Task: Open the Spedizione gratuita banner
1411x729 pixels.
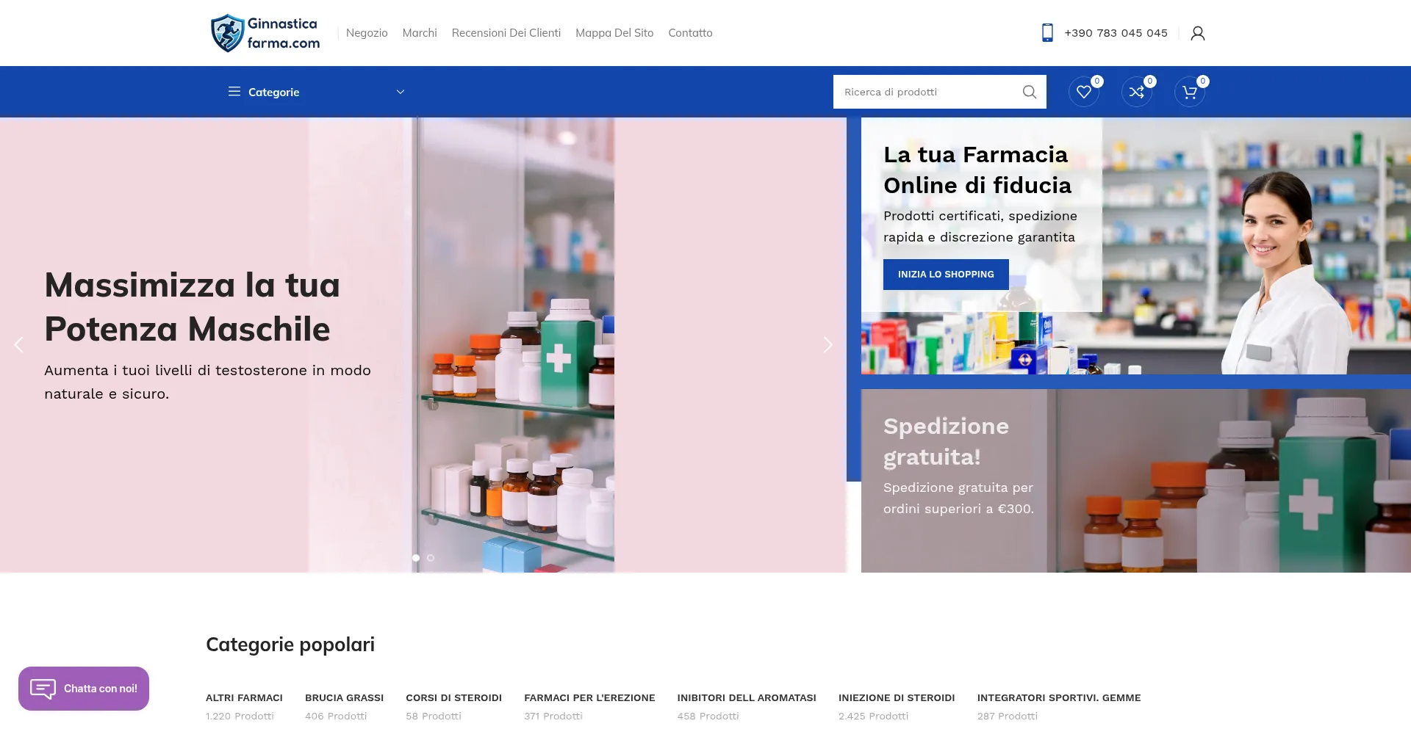Action: pos(1136,481)
